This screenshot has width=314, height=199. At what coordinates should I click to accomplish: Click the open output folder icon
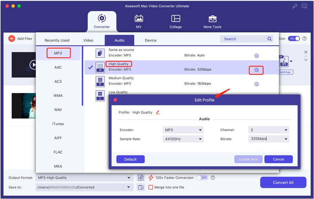(141, 187)
